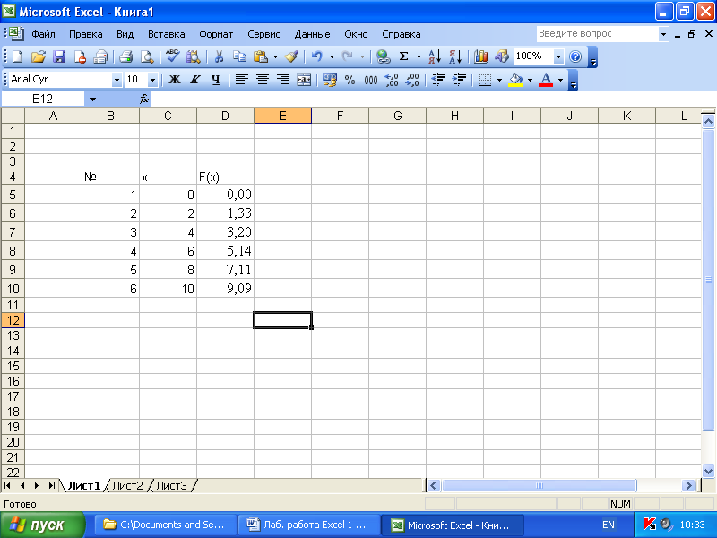The image size is (717, 538).
Task: Click the EN language indicator
Action: click(x=609, y=525)
